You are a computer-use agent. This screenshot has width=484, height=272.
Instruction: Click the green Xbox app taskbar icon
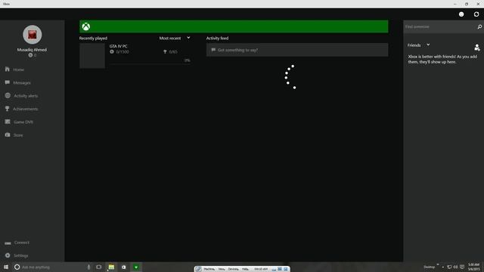click(x=136, y=267)
